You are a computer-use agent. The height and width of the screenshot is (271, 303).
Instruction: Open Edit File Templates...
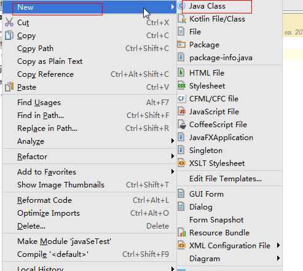pyautogui.click(x=229, y=179)
